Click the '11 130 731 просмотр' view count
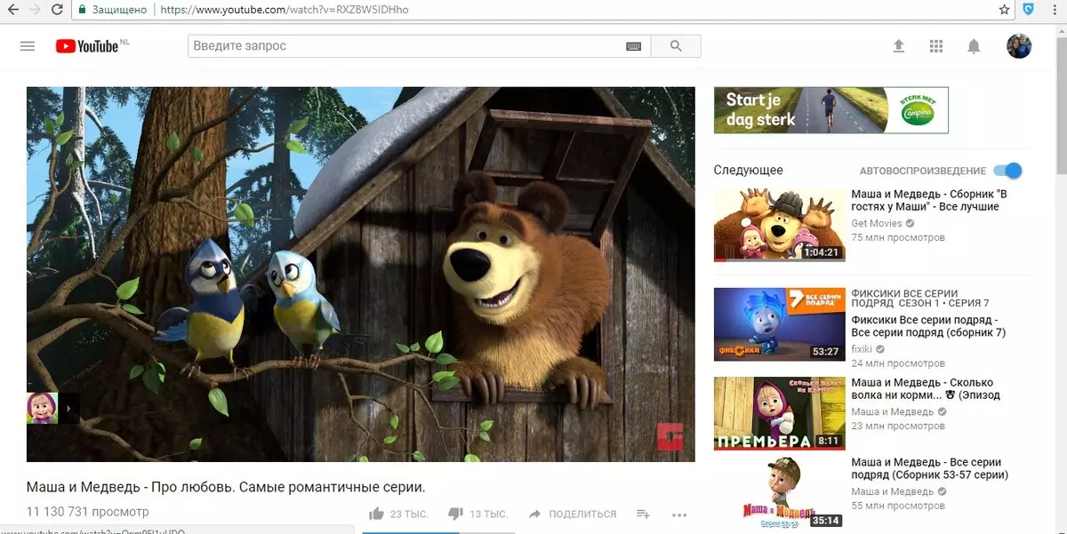 (x=88, y=512)
